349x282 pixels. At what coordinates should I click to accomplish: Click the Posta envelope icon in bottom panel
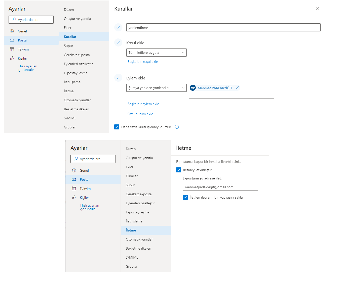(74, 179)
